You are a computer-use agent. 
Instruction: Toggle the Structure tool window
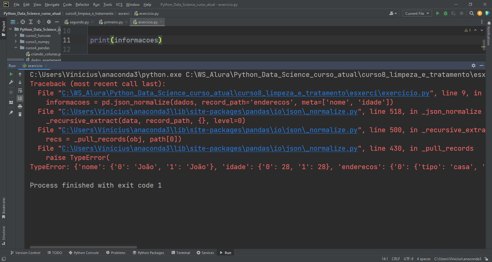click(x=3, y=235)
